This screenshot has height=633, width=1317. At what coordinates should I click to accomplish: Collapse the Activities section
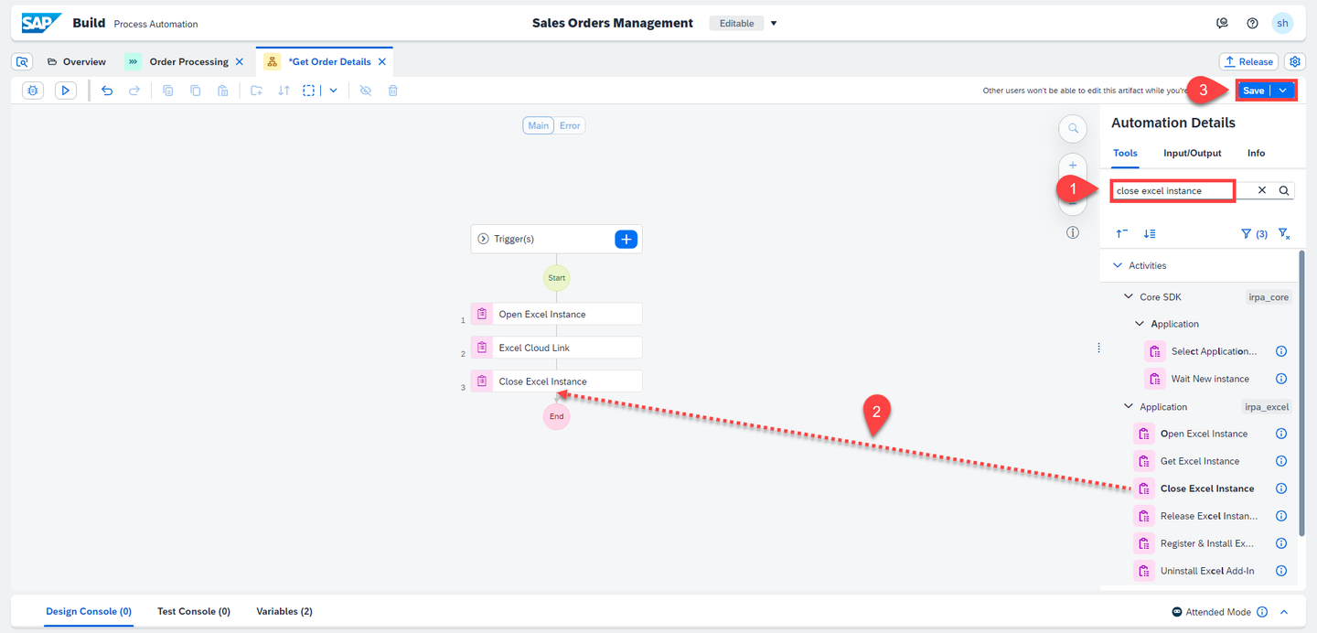(x=1117, y=265)
